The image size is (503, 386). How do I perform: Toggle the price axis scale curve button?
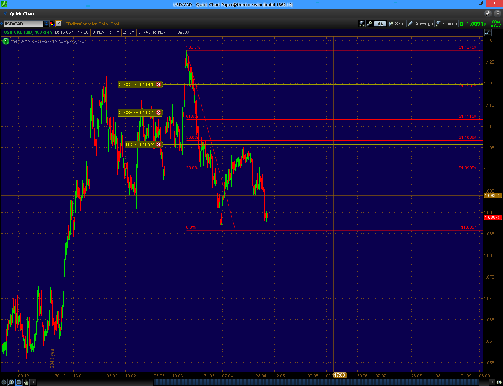click(488, 33)
